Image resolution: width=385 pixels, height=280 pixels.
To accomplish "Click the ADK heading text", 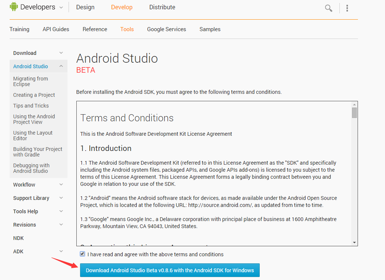I will point(18,251).
